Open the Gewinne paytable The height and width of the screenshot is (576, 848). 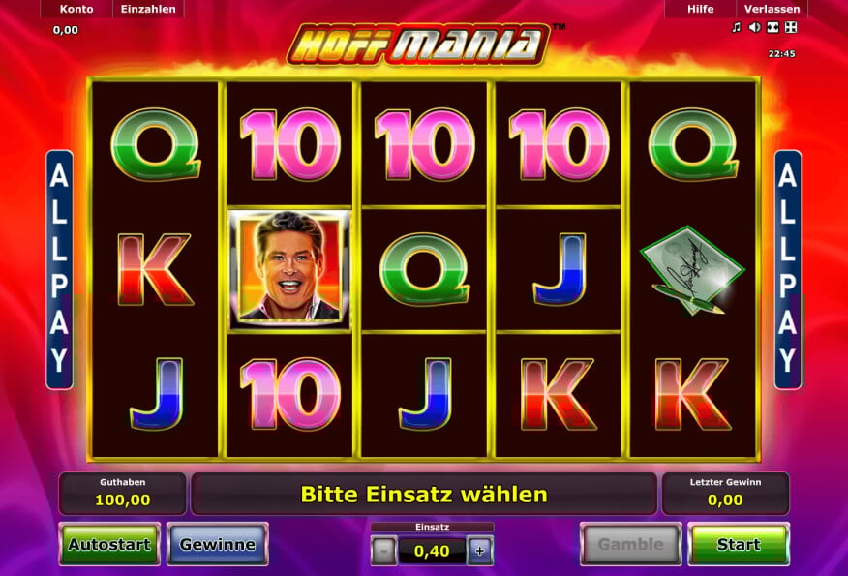[x=218, y=544]
